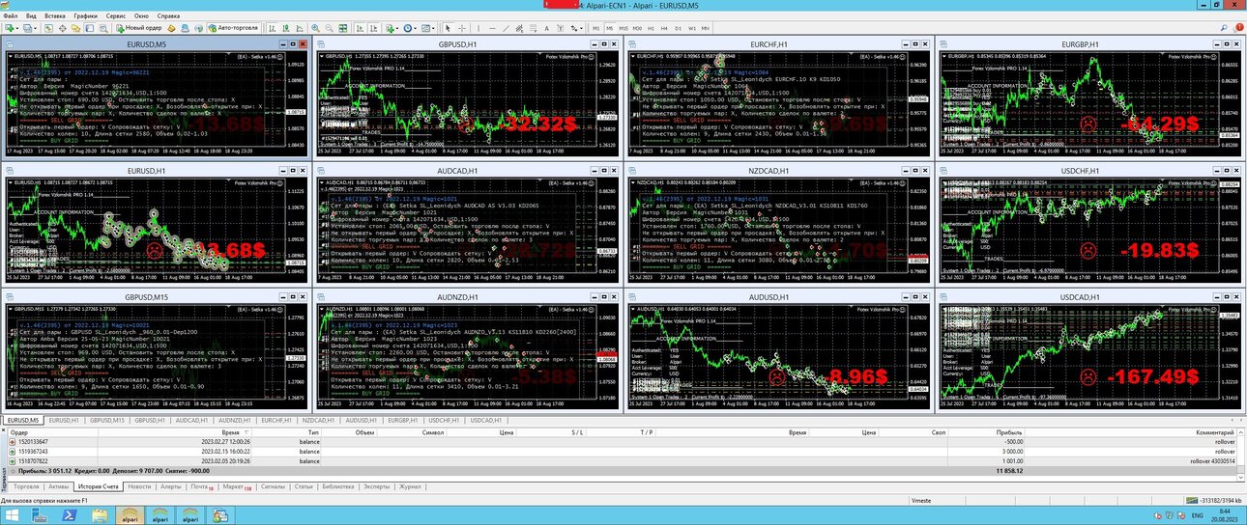
Task: Open the Алерты terminal tab
Action: pos(170,487)
